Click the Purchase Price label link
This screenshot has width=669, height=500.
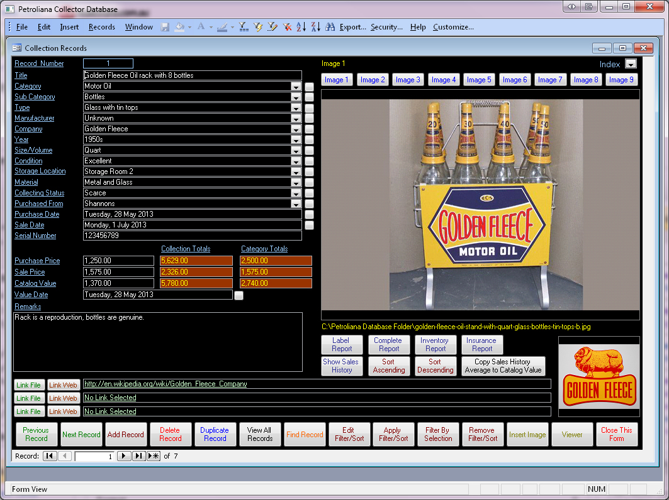[x=37, y=261]
